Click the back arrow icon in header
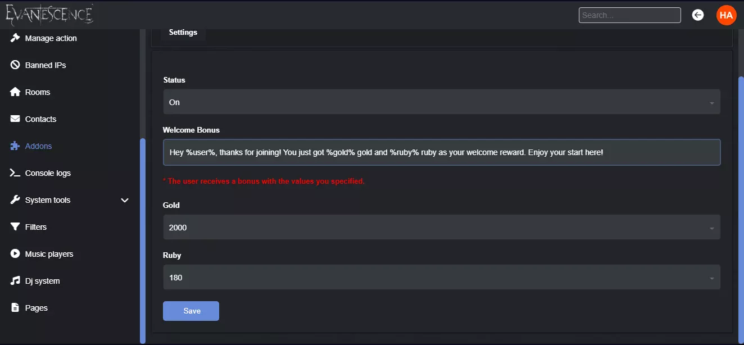Image resolution: width=744 pixels, height=345 pixels. 698,15
